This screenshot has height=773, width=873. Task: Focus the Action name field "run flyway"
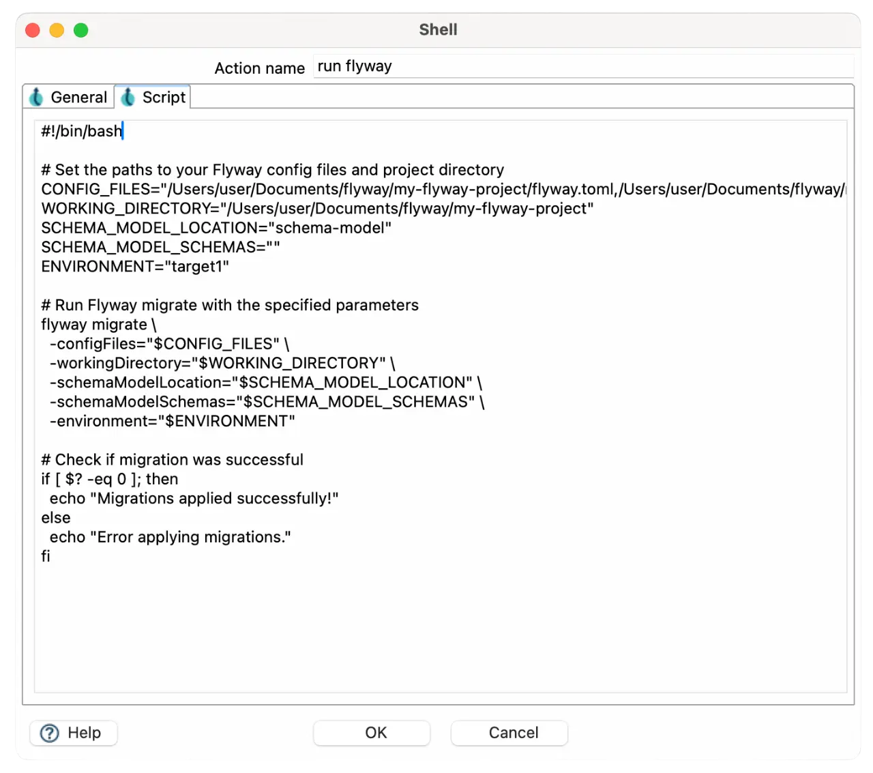582,67
